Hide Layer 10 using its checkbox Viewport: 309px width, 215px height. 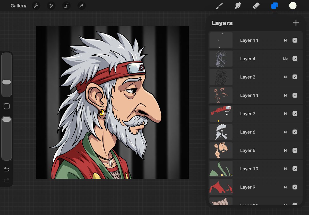point(295,169)
